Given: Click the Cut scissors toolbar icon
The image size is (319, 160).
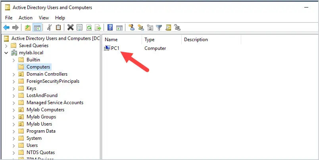Looking at the screenshot, I should pyautogui.click(x=49, y=27).
